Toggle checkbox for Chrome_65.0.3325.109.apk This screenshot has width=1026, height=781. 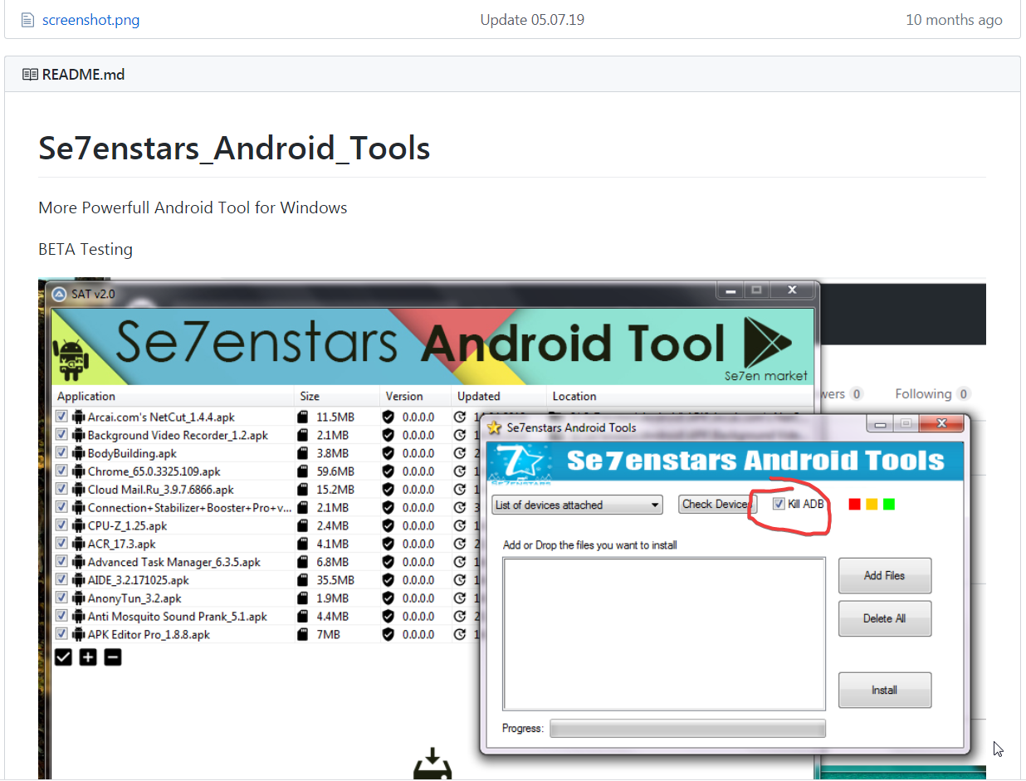(x=61, y=471)
